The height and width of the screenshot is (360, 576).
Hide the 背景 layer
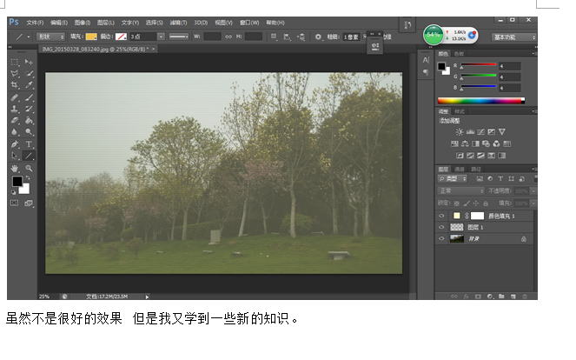pos(441,238)
